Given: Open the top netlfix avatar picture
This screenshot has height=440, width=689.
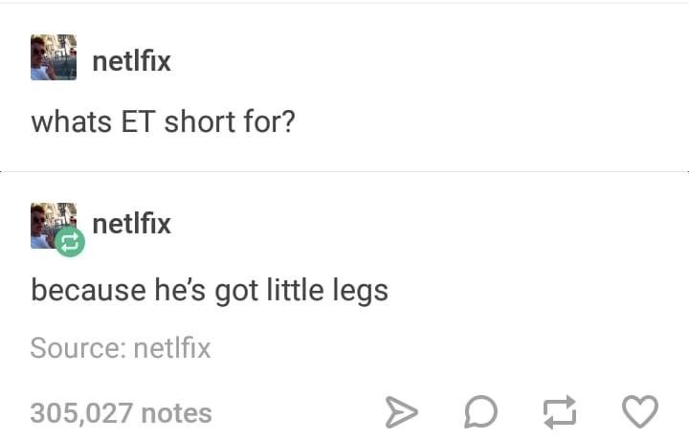Looking at the screenshot, I should [x=54, y=57].
